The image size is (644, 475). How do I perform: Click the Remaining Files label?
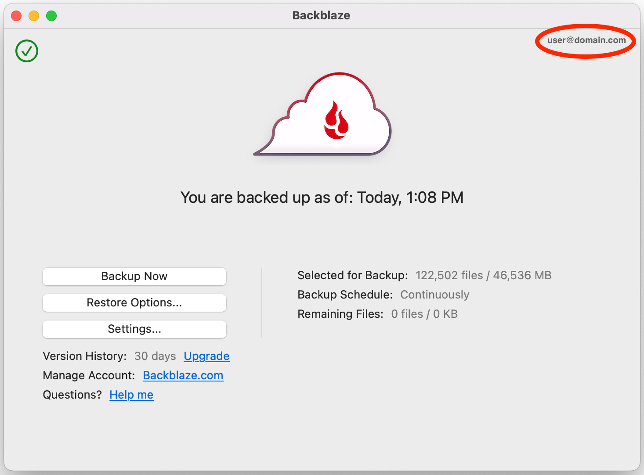pos(340,314)
